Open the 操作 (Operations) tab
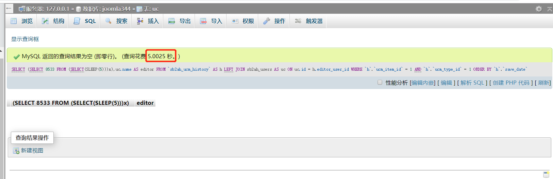The width and height of the screenshot is (553, 179). (274, 21)
